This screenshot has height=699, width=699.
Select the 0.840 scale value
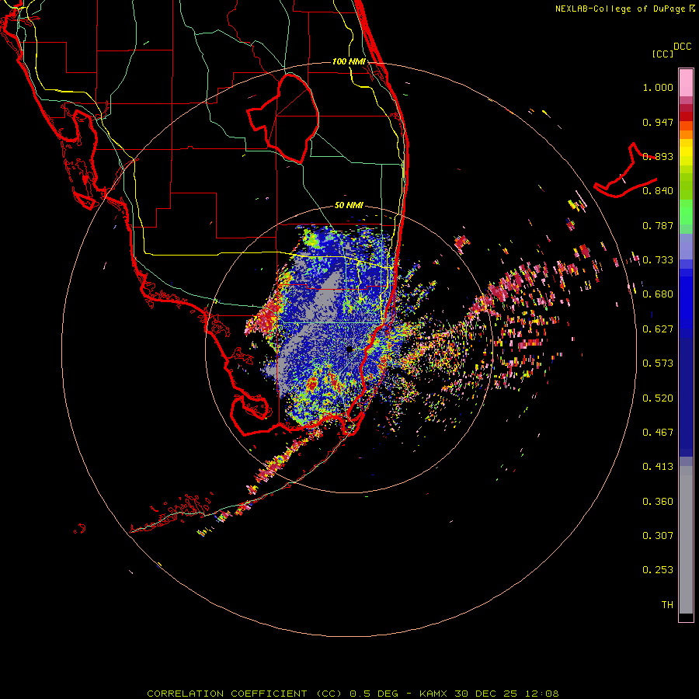click(658, 191)
